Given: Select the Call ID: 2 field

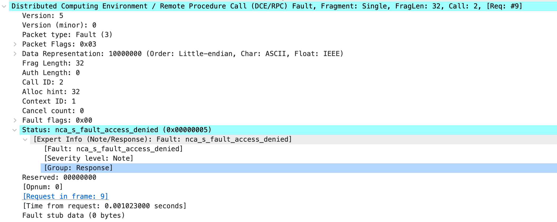Looking at the screenshot, I should click(43, 82).
